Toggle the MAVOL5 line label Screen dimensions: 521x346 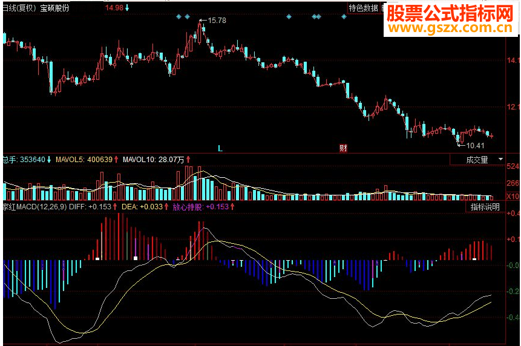[x=87, y=160]
